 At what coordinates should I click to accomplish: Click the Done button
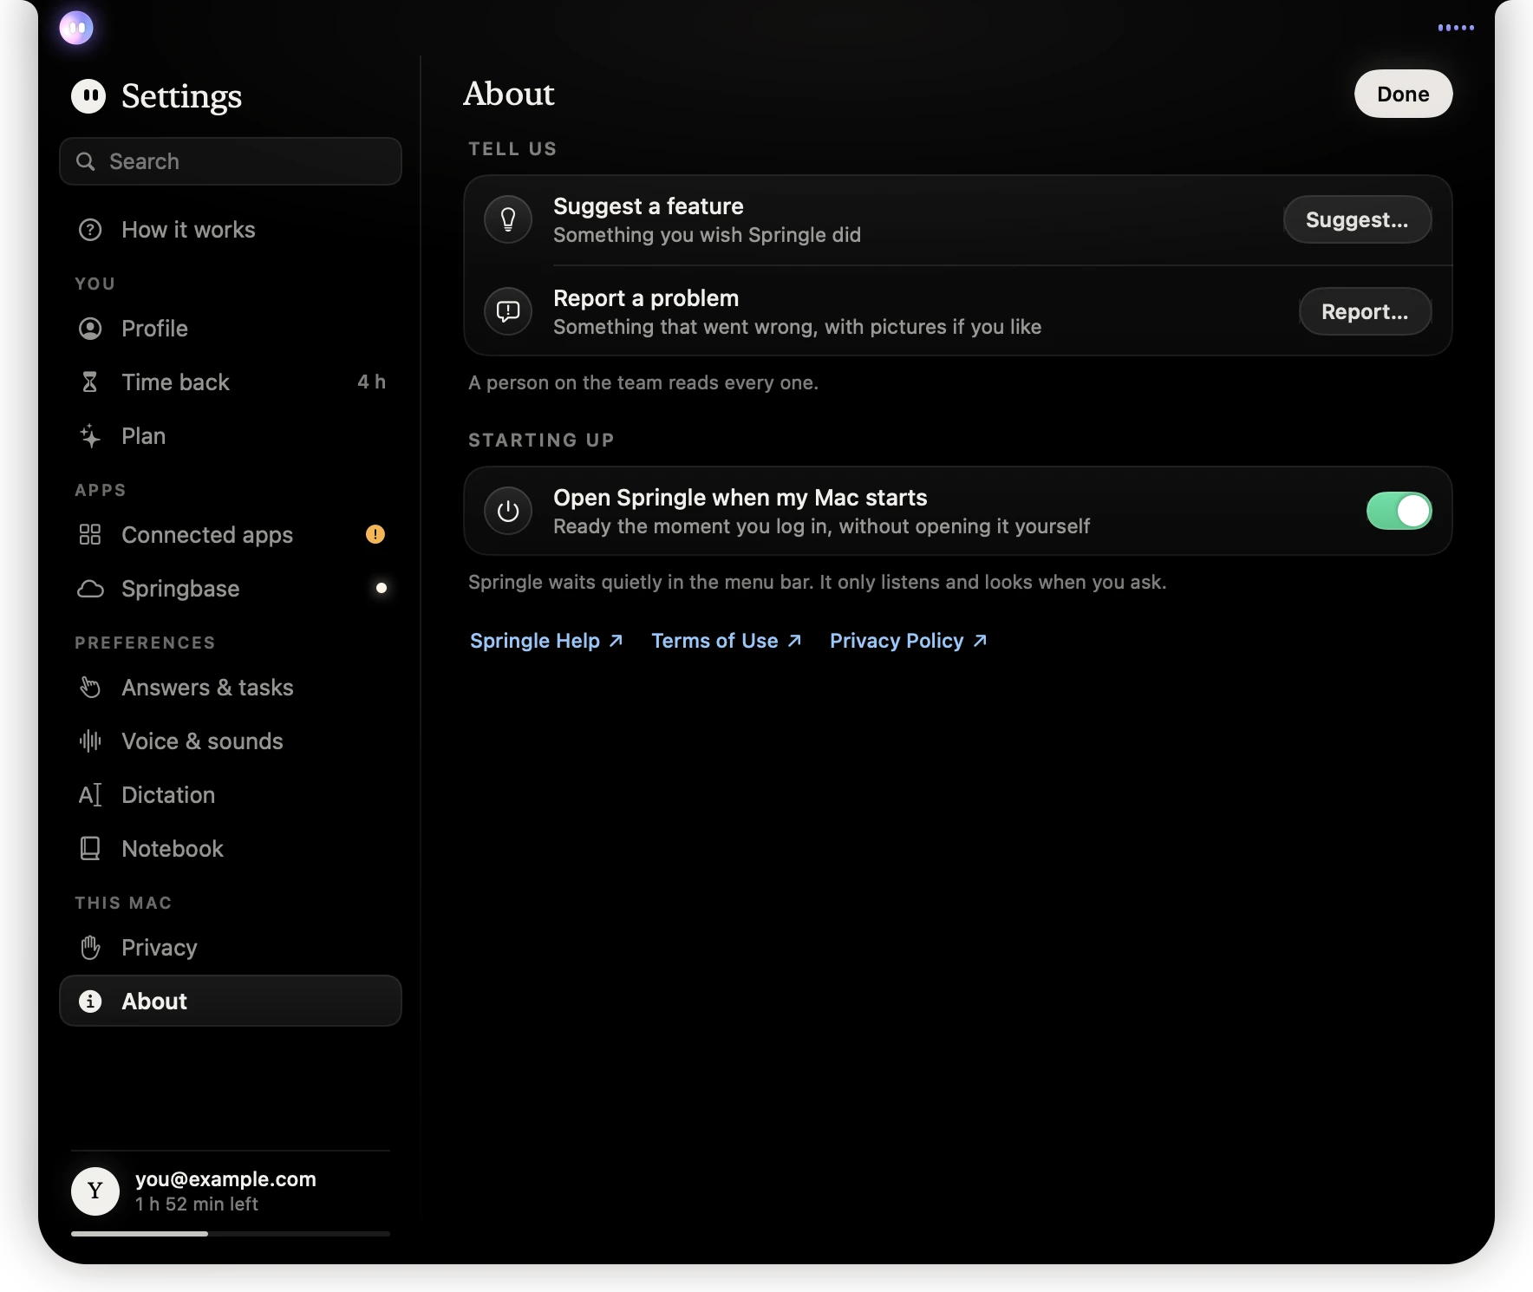(x=1403, y=94)
